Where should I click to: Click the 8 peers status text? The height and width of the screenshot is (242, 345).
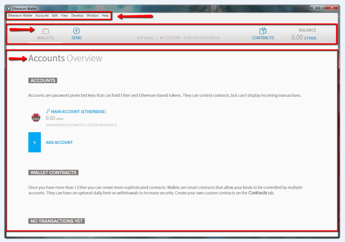pos(148,38)
